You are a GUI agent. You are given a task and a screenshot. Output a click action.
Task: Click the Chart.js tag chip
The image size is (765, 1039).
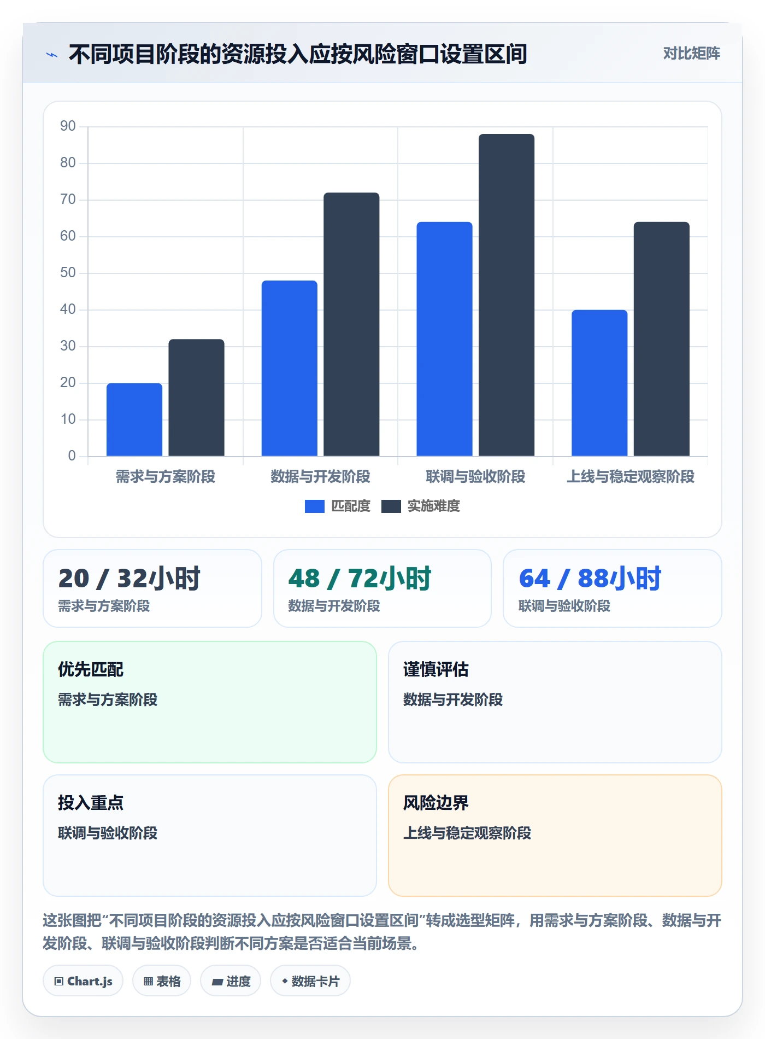pyautogui.click(x=83, y=981)
